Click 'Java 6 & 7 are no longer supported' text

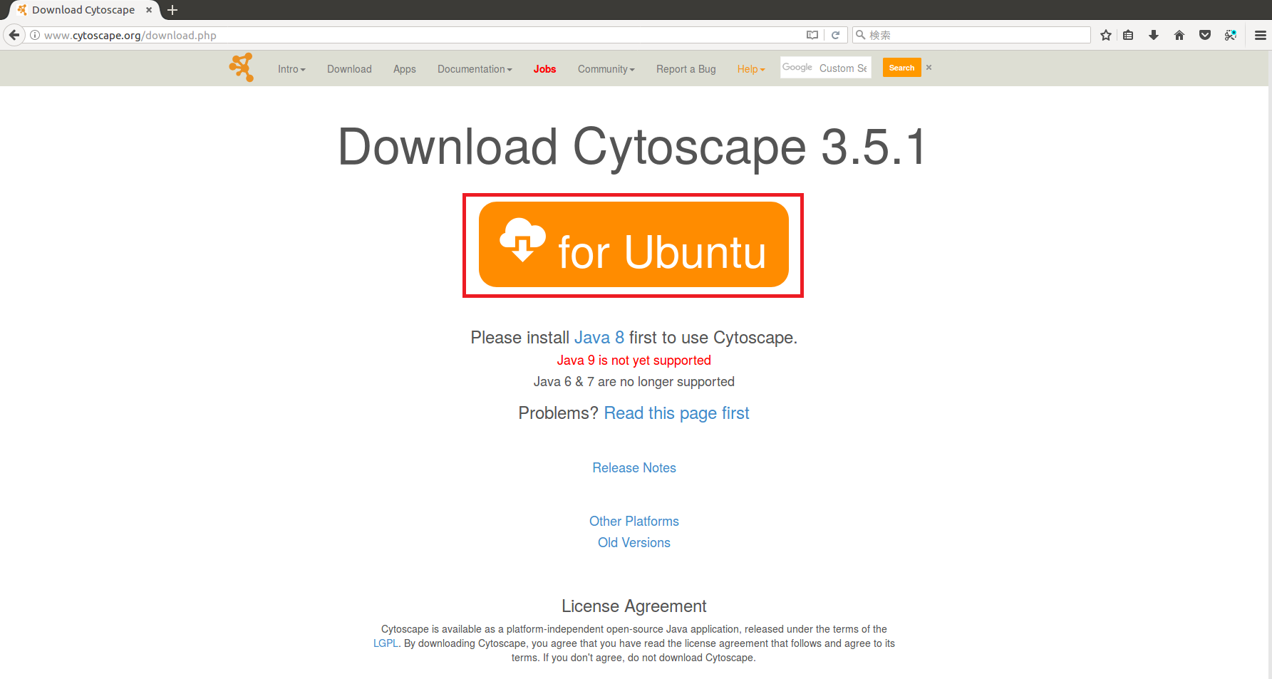coord(634,382)
